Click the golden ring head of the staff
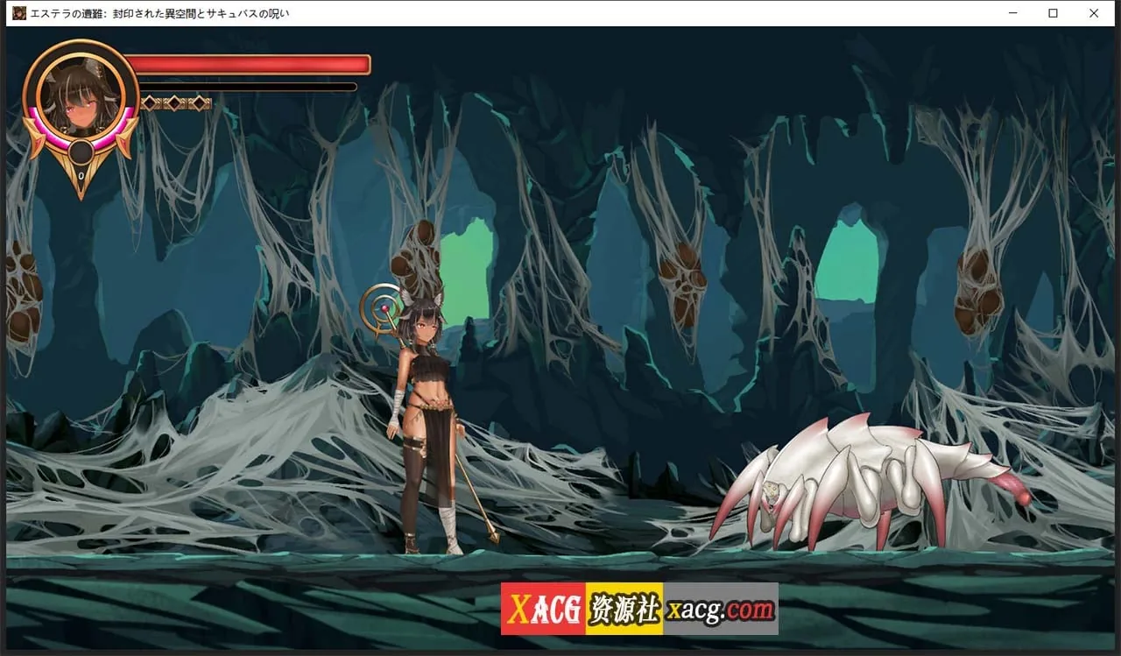Image resolution: width=1121 pixels, height=656 pixels. 380,307
